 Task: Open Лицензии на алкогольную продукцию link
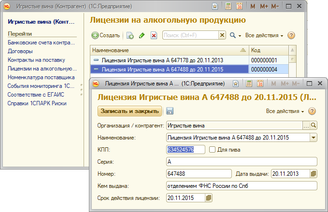[42, 69]
